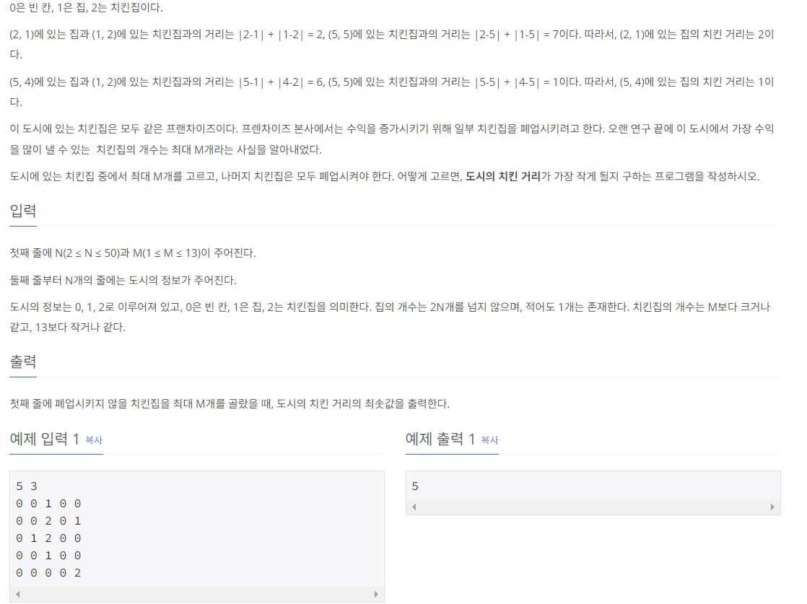This screenshot has width=807, height=604.
Task: Click the line stating N and M ranges
Action: click(x=133, y=253)
